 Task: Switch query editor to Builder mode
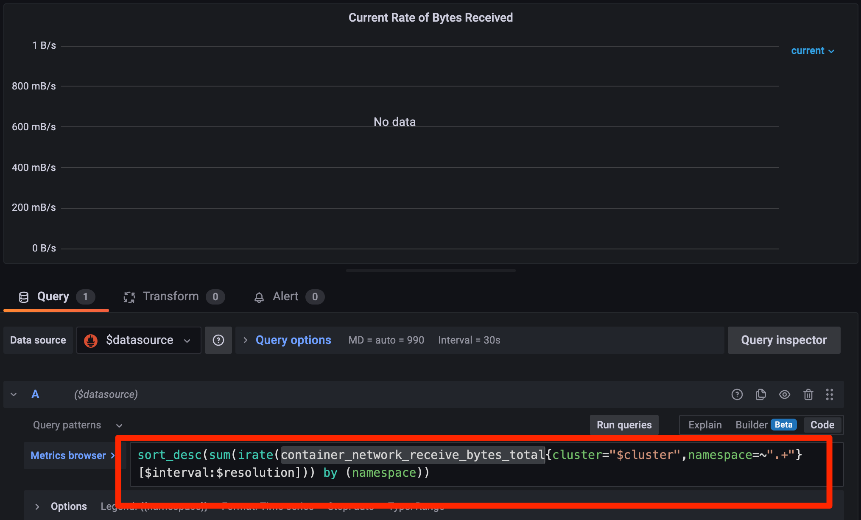751,425
